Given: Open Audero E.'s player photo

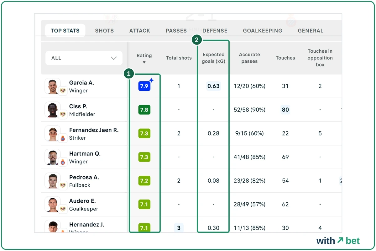Looking at the screenshot, I should 52,204.
